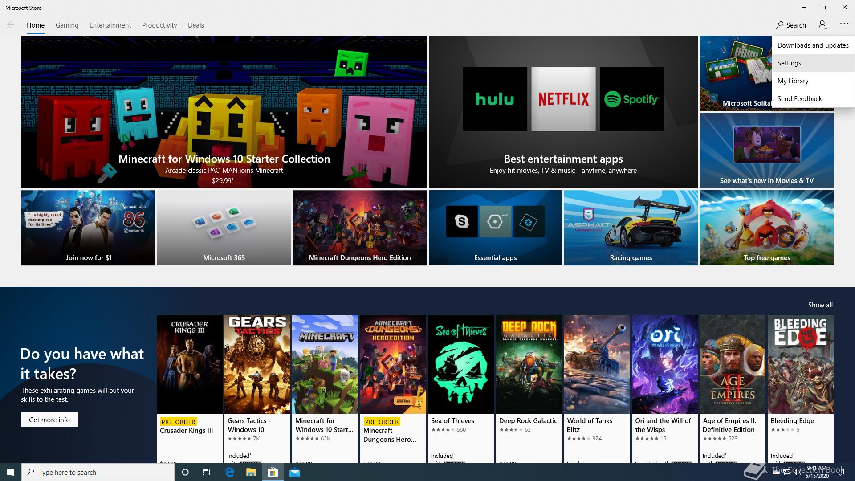The height and width of the screenshot is (481, 855).
Task: Launch Microsoft Edge from the taskbar
Action: tap(229, 472)
